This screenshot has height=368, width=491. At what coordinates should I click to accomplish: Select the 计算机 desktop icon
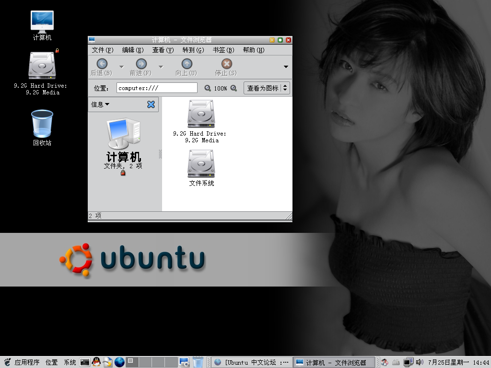(x=42, y=22)
